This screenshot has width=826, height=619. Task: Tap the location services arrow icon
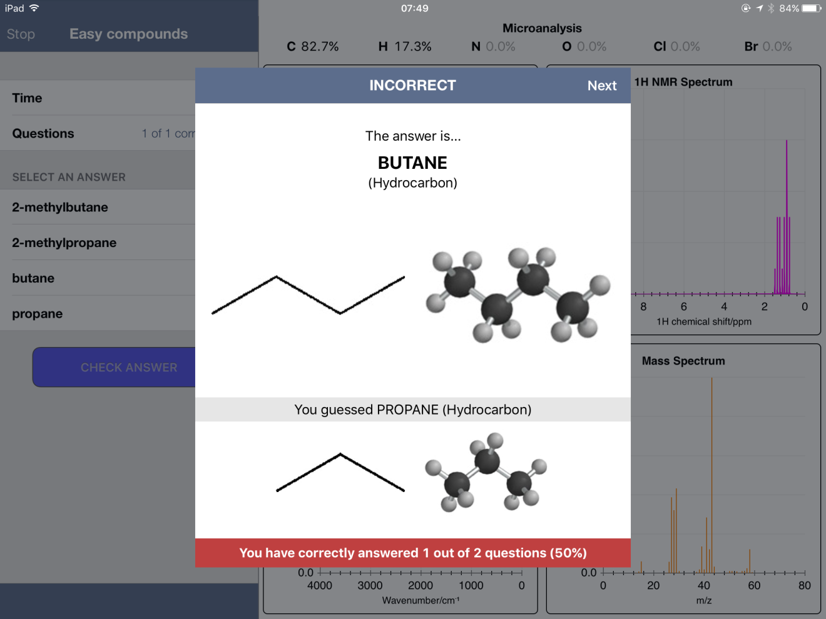point(759,8)
